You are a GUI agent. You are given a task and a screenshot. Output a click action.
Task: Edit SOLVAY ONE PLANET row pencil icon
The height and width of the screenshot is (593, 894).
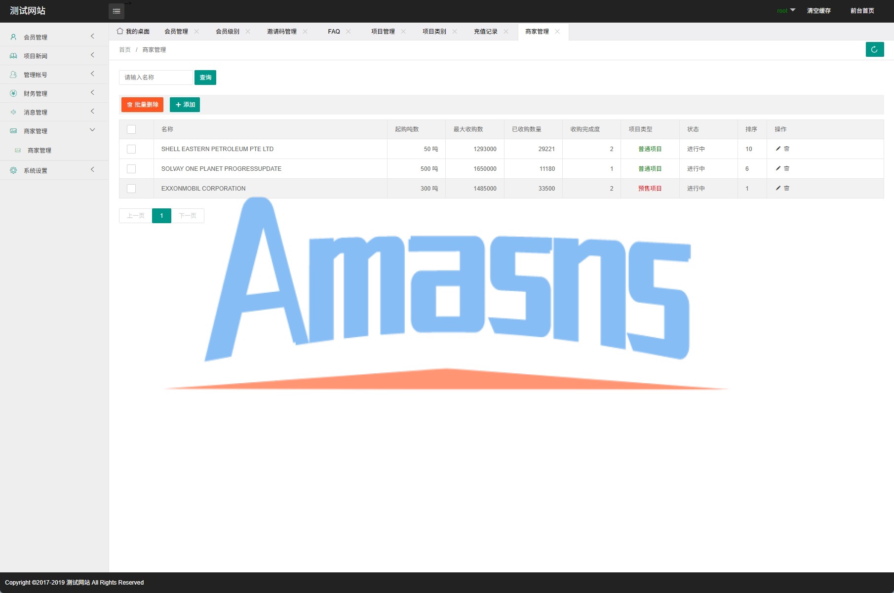(778, 168)
